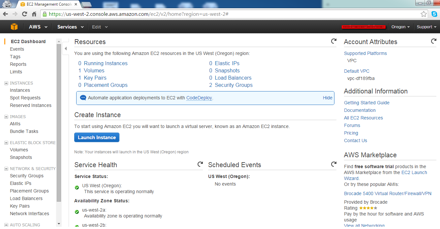Collapse the IMAGES navigation section

point(6,117)
